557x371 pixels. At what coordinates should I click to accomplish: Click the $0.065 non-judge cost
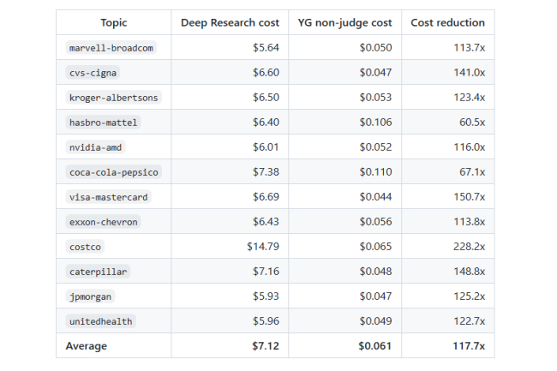pos(375,247)
